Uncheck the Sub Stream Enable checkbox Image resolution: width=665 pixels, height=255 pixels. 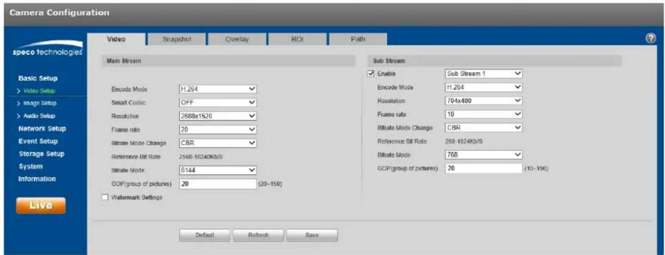(x=371, y=74)
